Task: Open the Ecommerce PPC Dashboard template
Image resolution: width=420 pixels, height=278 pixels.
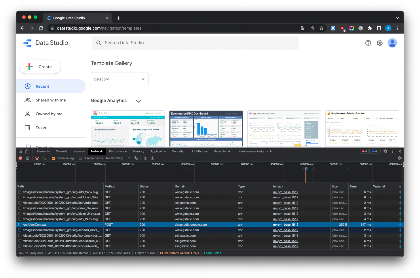Action: [206, 129]
